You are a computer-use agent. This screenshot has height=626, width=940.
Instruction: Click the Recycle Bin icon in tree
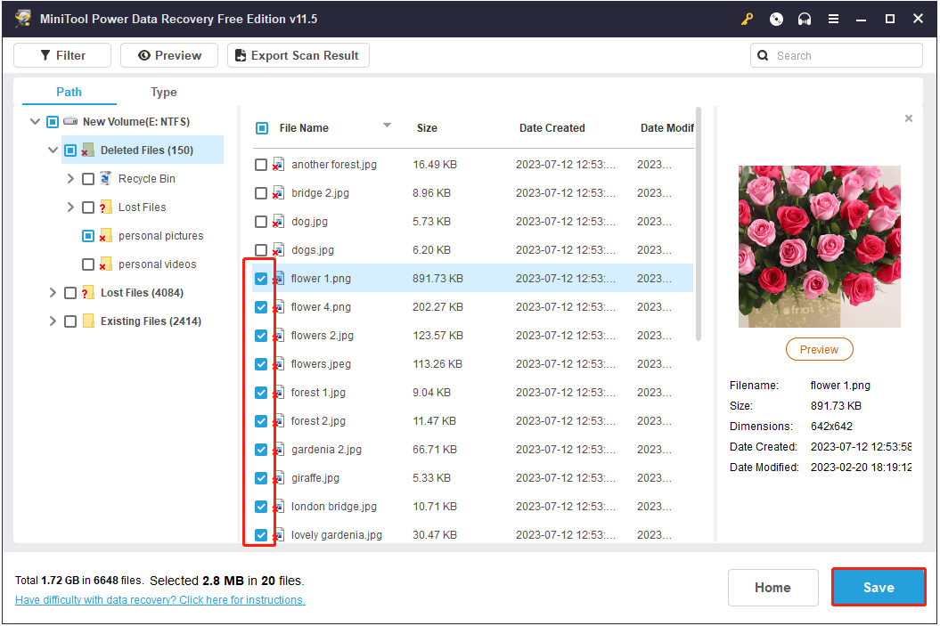click(x=105, y=178)
